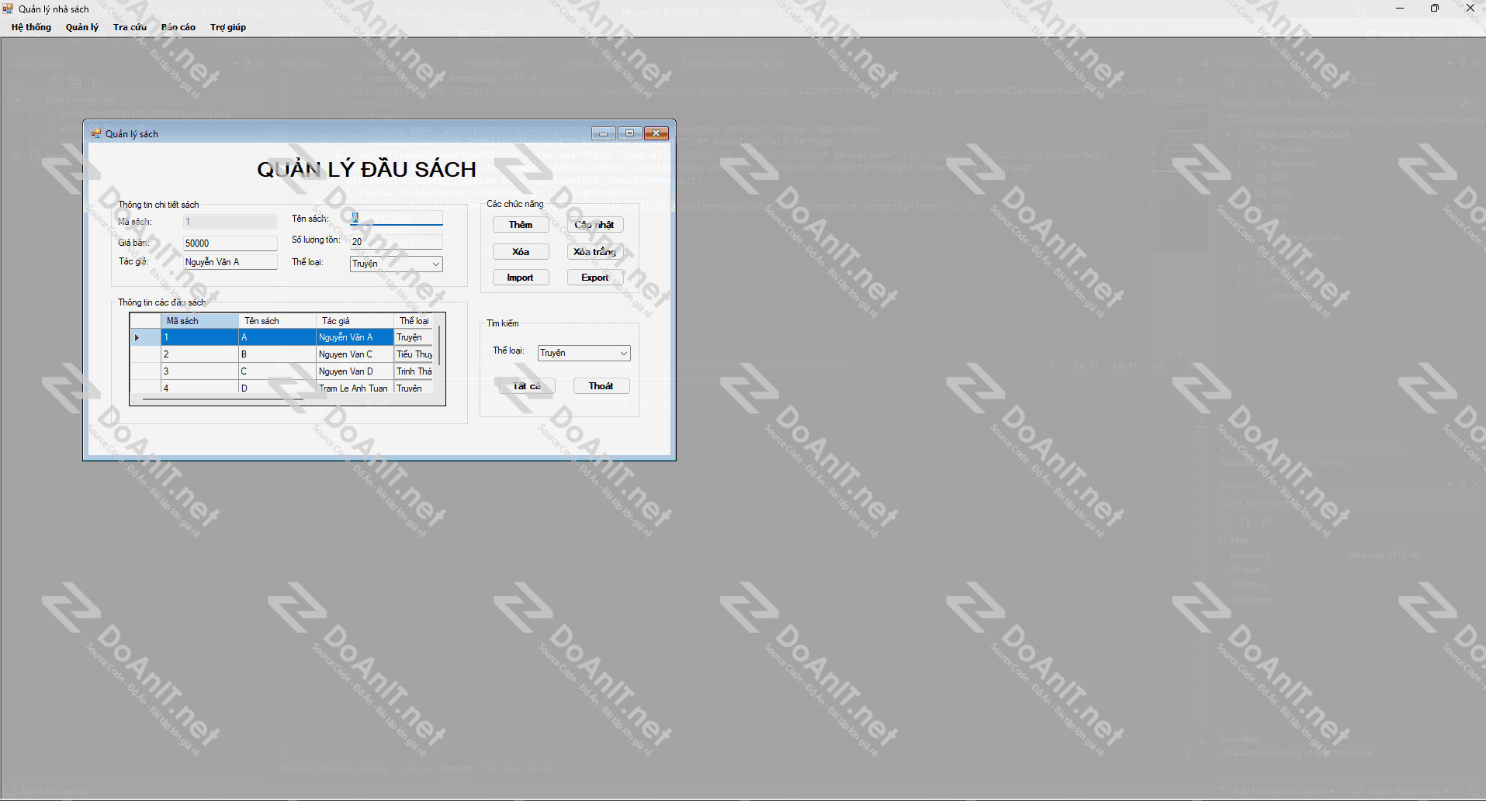
Task: Click the Cập nhật button
Action: [x=594, y=225]
